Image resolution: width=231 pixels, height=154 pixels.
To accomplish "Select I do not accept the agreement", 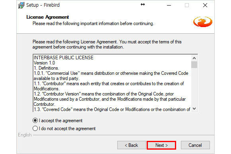I will [64, 129].
